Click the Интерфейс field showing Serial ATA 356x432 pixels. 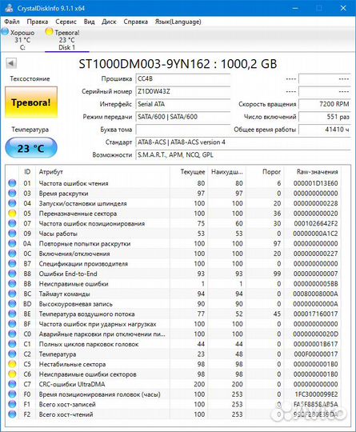click(183, 104)
